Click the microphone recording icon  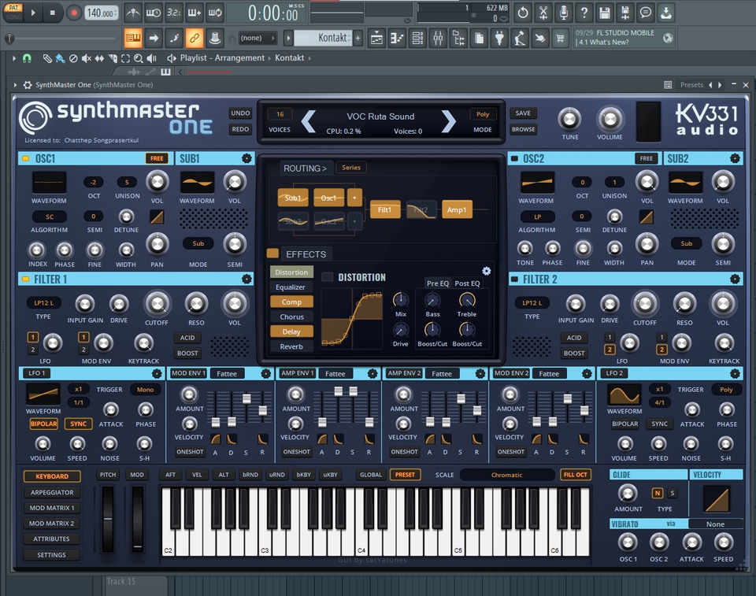564,13
